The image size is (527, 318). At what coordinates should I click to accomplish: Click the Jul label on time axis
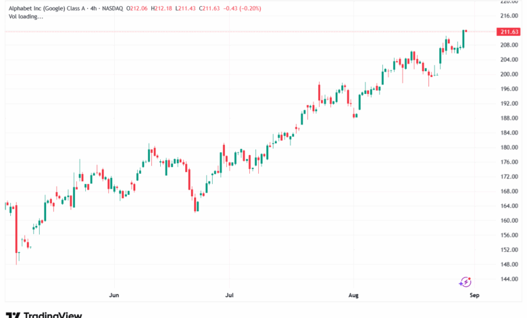228,296
